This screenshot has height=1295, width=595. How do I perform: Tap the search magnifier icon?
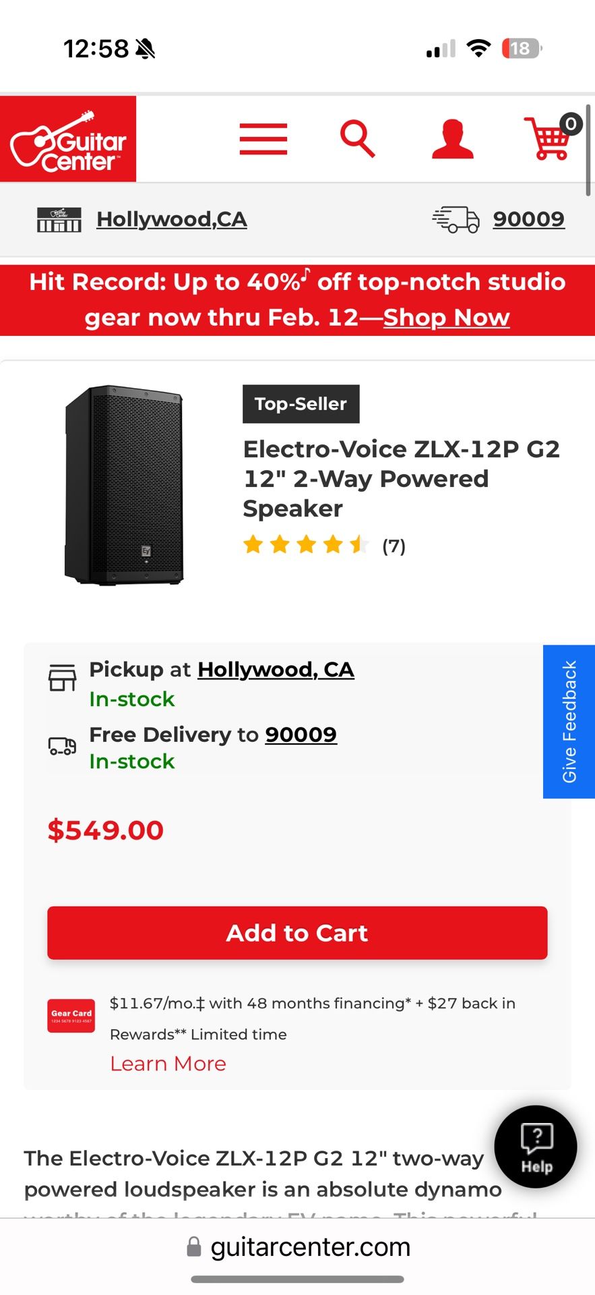click(x=357, y=139)
